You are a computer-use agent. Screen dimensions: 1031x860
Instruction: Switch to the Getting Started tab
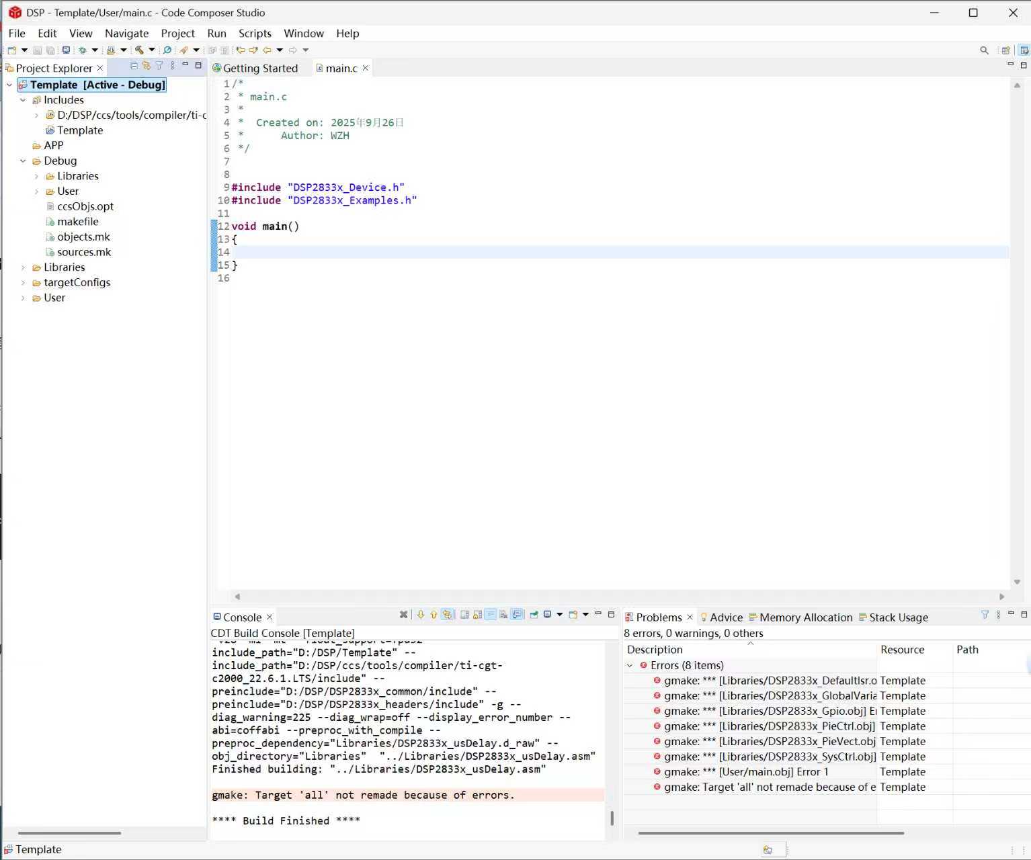255,68
